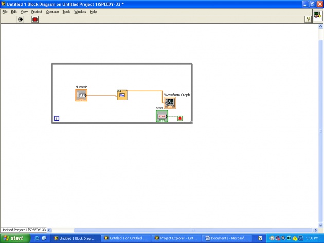Open the Help menu
The width and height of the screenshot is (324, 243).
point(93,12)
